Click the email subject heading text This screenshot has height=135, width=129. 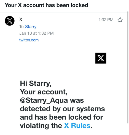tap(47, 5)
